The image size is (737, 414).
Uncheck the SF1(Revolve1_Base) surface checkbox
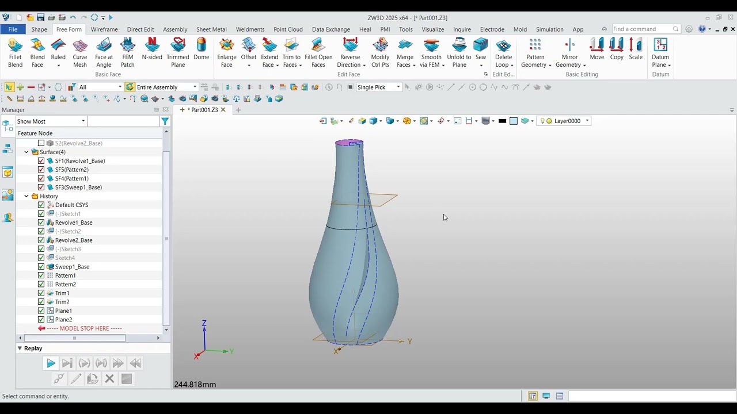pyautogui.click(x=41, y=161)
